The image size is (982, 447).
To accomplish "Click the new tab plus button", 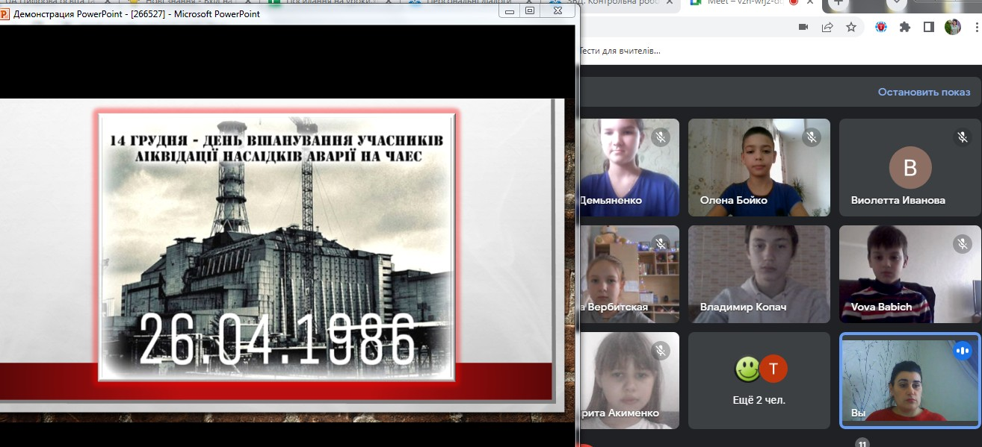I will (x=839, y=3).
